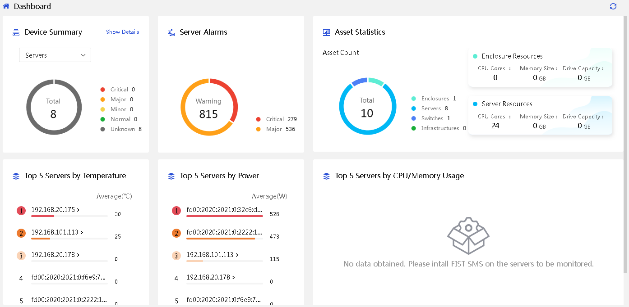Open server 192.168.20.175 in Temperature list

coord(55,210)
